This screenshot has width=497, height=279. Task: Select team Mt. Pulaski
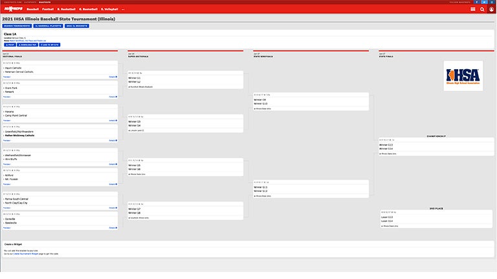pyautogui.click(x=12, y=179)
